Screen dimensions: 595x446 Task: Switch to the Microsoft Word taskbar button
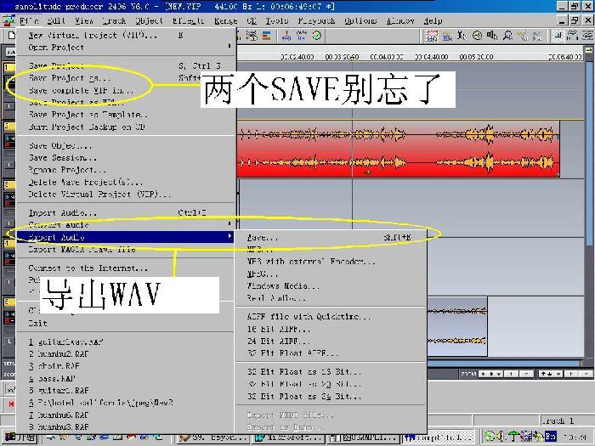pos(287,438)
